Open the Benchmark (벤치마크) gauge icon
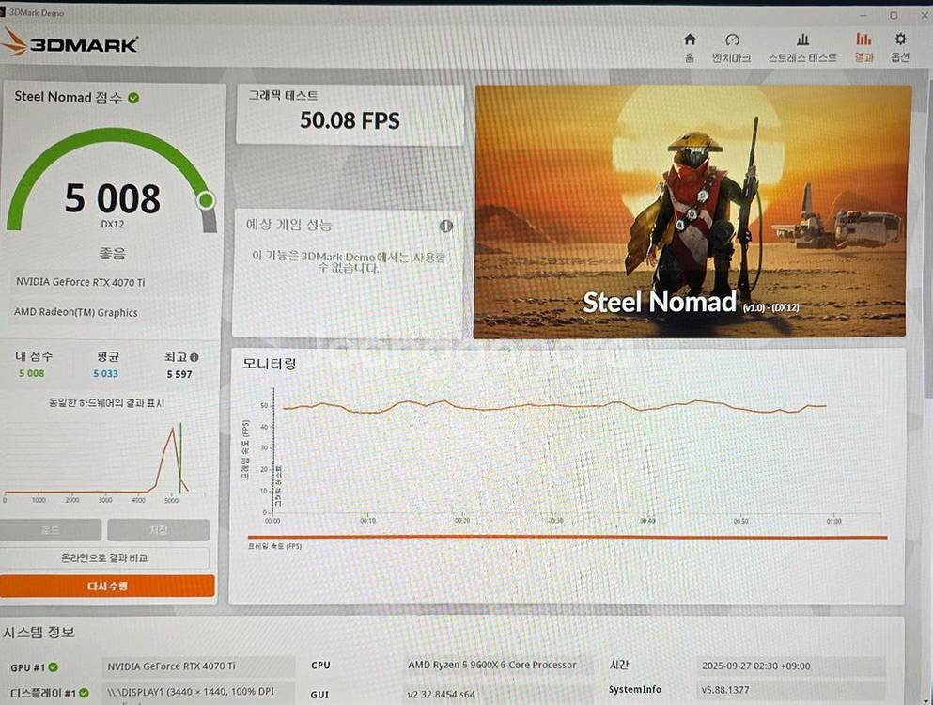This screenshot has height=705, width=933. point(732,39)
